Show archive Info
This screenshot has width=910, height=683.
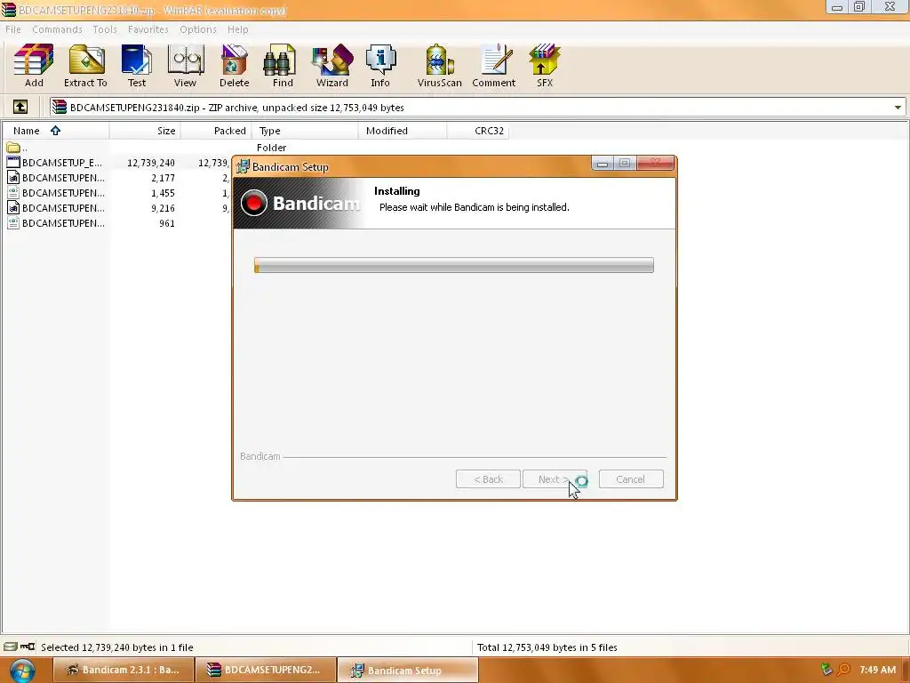pyautogui.click(x=380, y=66)
